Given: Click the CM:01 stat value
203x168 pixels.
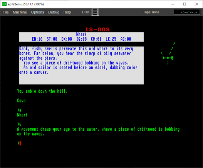Looking at the screenshot, I should [96, 39].
